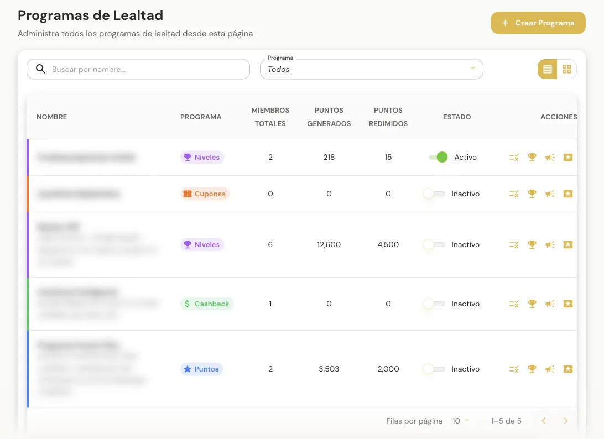Focus the Buscar por nombre search field
Image resolution: width=604 pixels, height=439 pixels.
(138, 69)
